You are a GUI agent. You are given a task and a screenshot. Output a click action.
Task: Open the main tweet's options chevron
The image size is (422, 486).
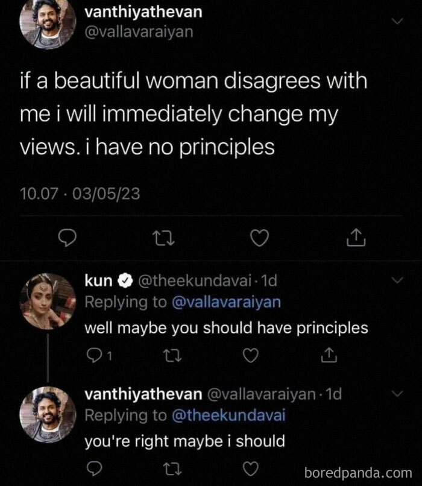[396, 22]
